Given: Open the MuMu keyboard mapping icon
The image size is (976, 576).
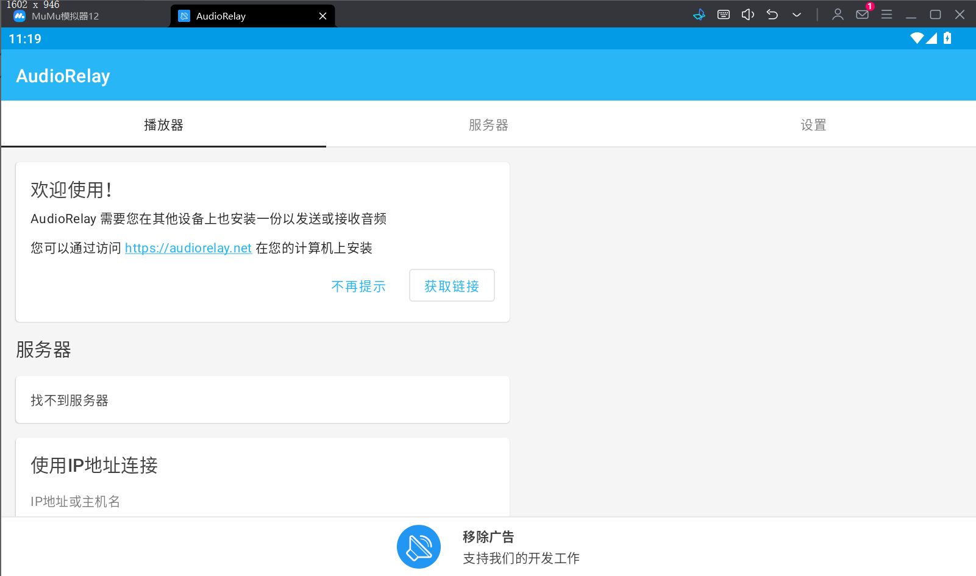Looking at the screenshot, I should coord(724,15).
